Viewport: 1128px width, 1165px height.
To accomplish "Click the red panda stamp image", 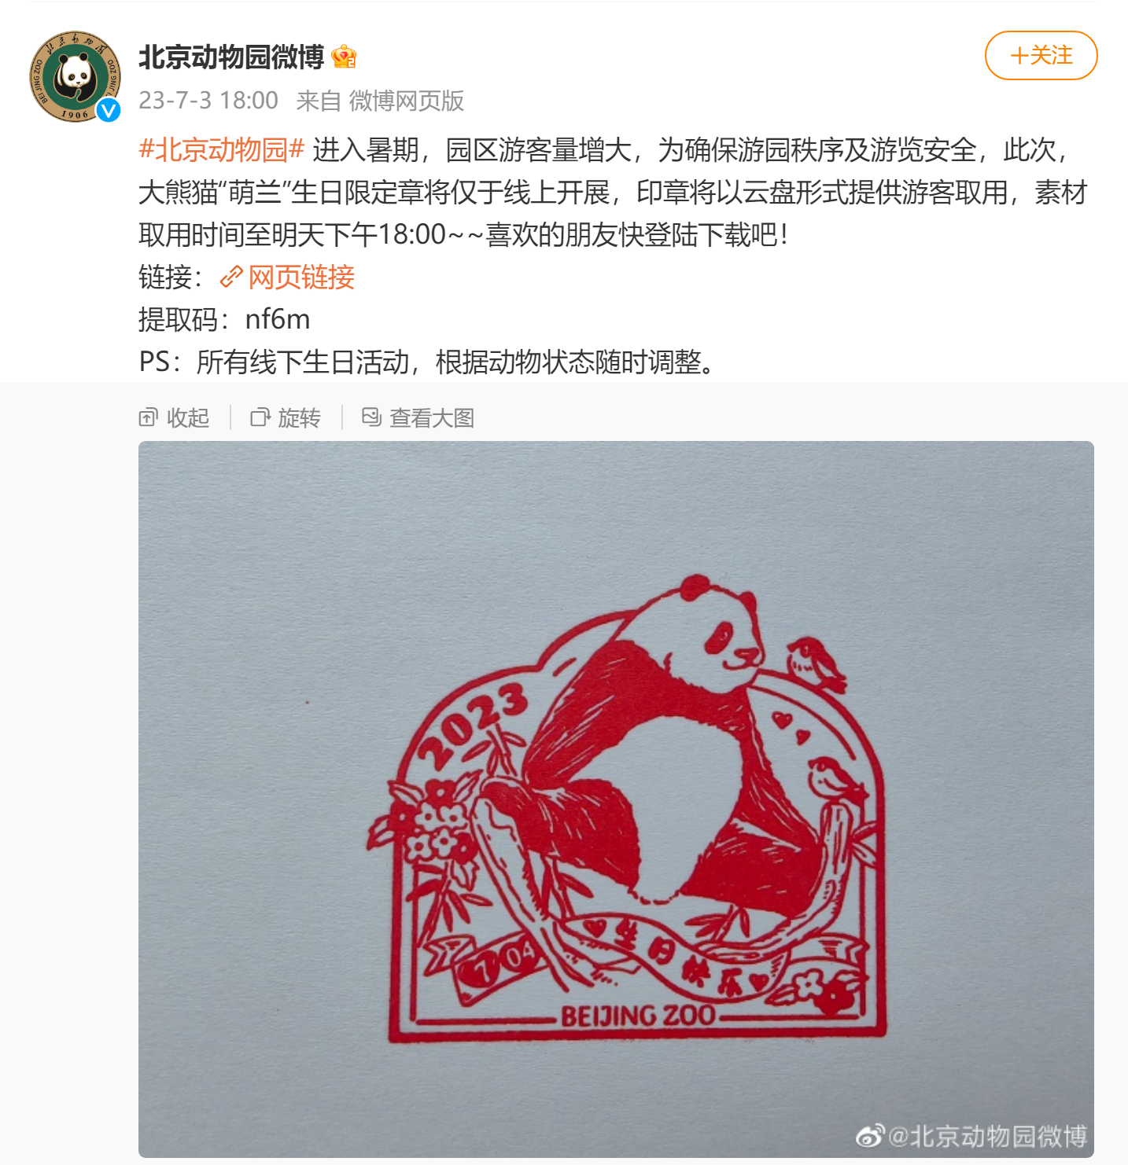I will click(616, 799).
